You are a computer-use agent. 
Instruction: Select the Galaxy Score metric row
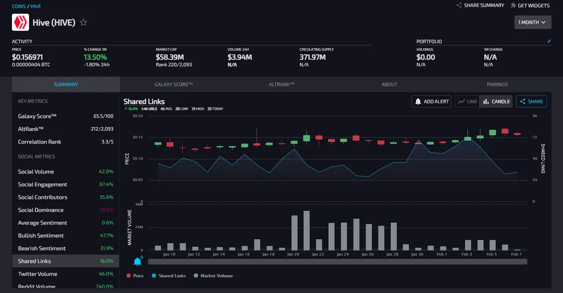click(x=66, y=116)
